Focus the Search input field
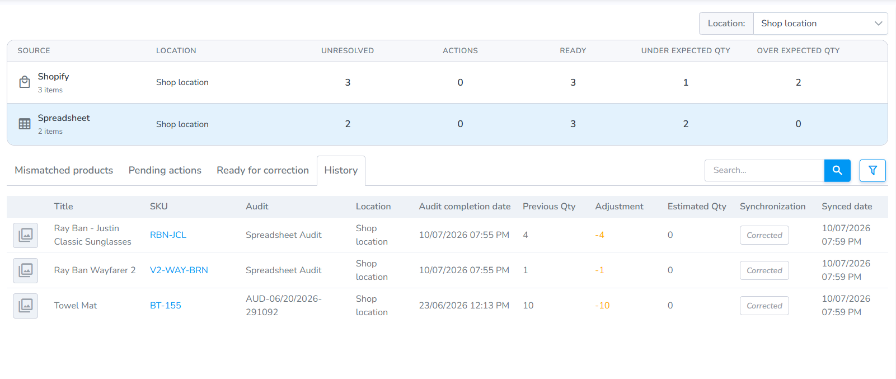The image size is (896, 379). coord(764,170)
